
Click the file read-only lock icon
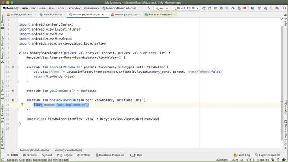pos(273,160)
